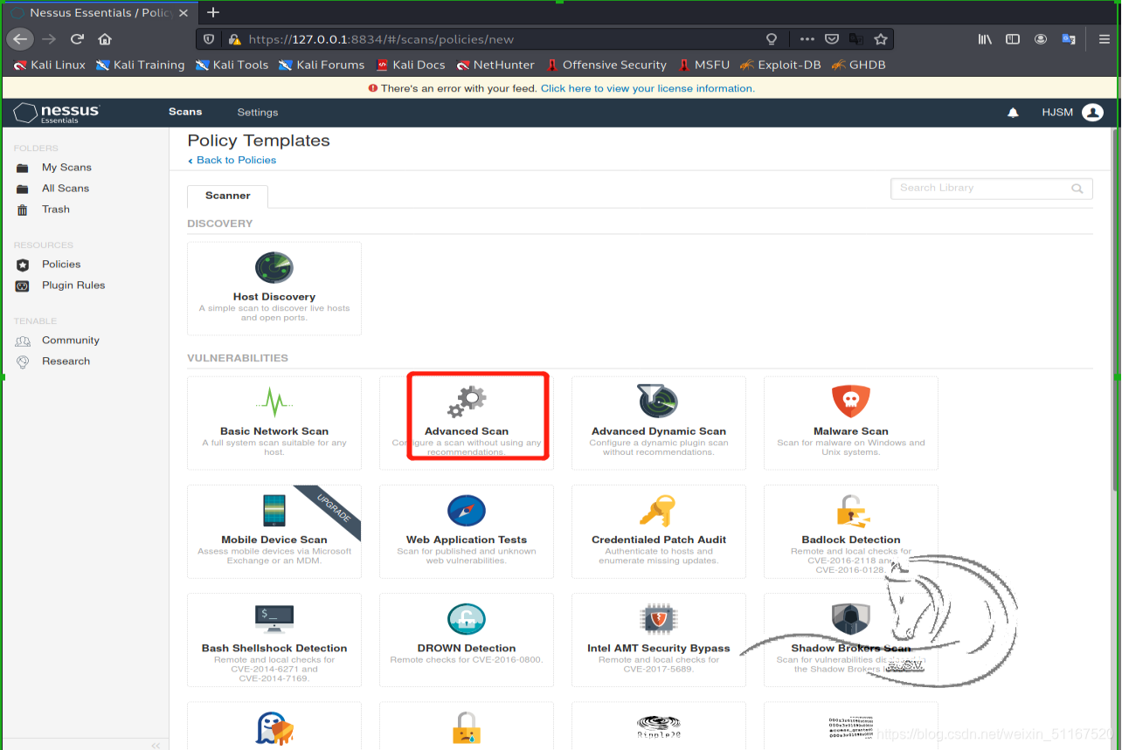Click the Search Library input field
The image size is (1122, 750).
click(991, 189)
